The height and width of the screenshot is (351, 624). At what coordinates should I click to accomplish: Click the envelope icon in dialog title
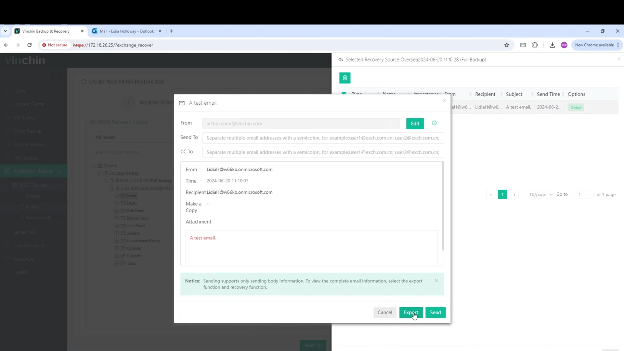pos(182,103)
